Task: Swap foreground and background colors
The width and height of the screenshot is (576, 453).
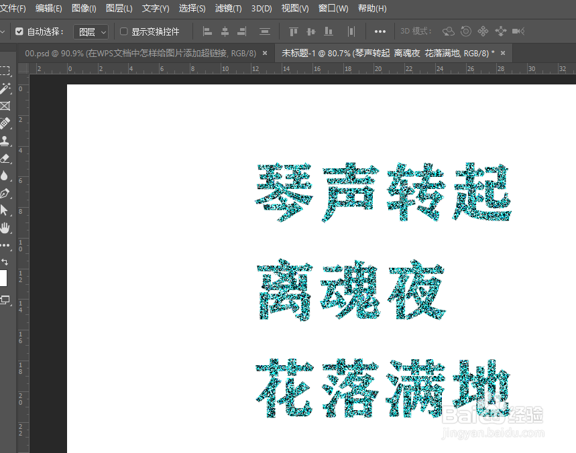Action: (5, 262)
